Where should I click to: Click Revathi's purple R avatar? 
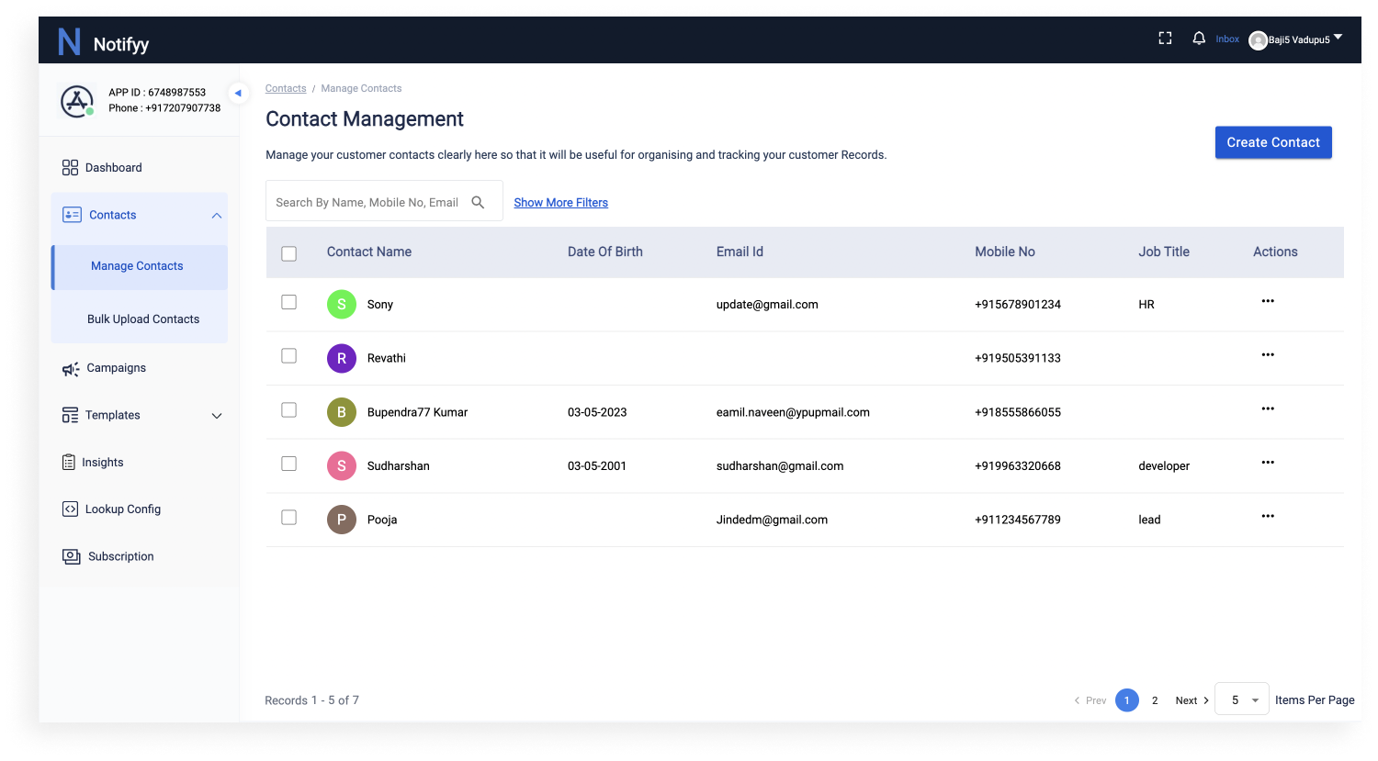tap(342, 358)
